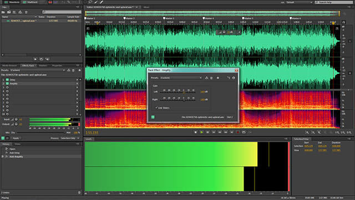The width and height of the screenshot is (355, 200).
Task: Click New File icon in Files panel
Action: (14, 12)
